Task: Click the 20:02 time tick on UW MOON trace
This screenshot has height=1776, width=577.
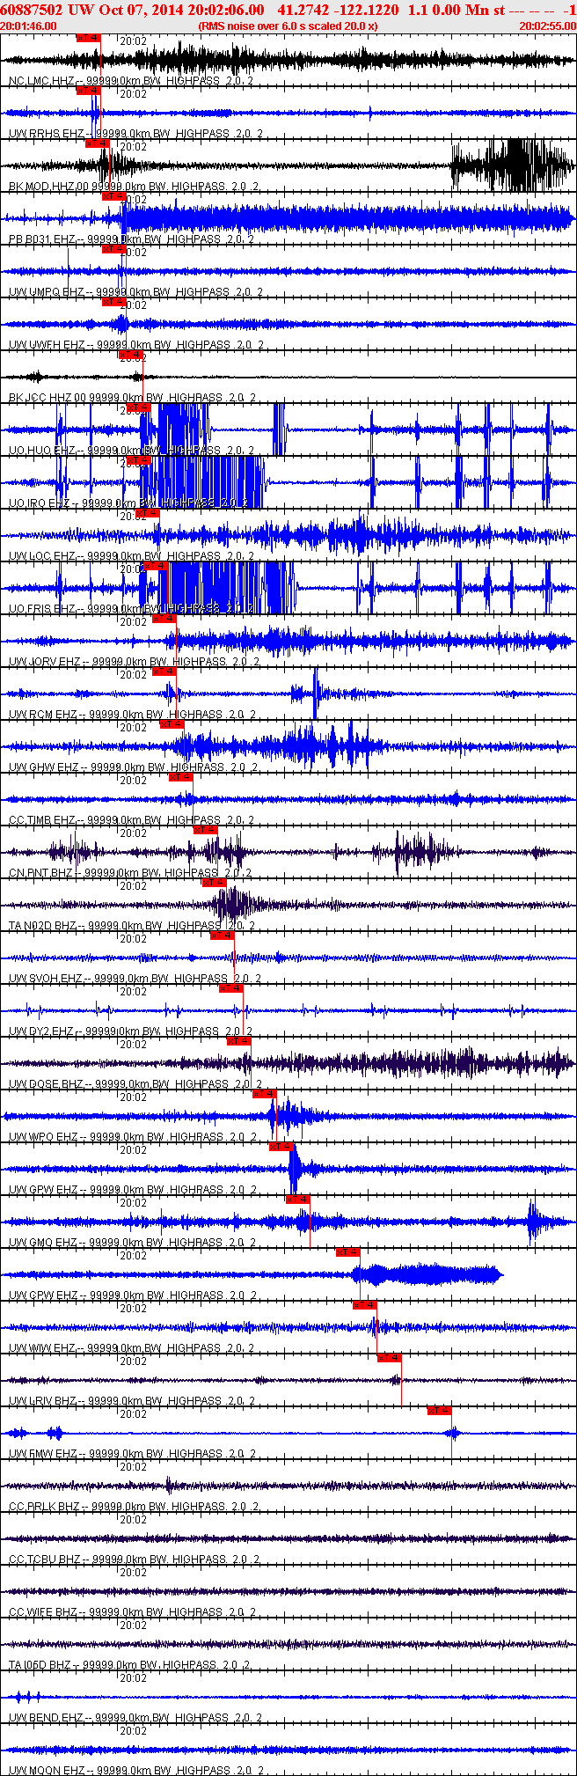Action: click(x=133, y=1731)
